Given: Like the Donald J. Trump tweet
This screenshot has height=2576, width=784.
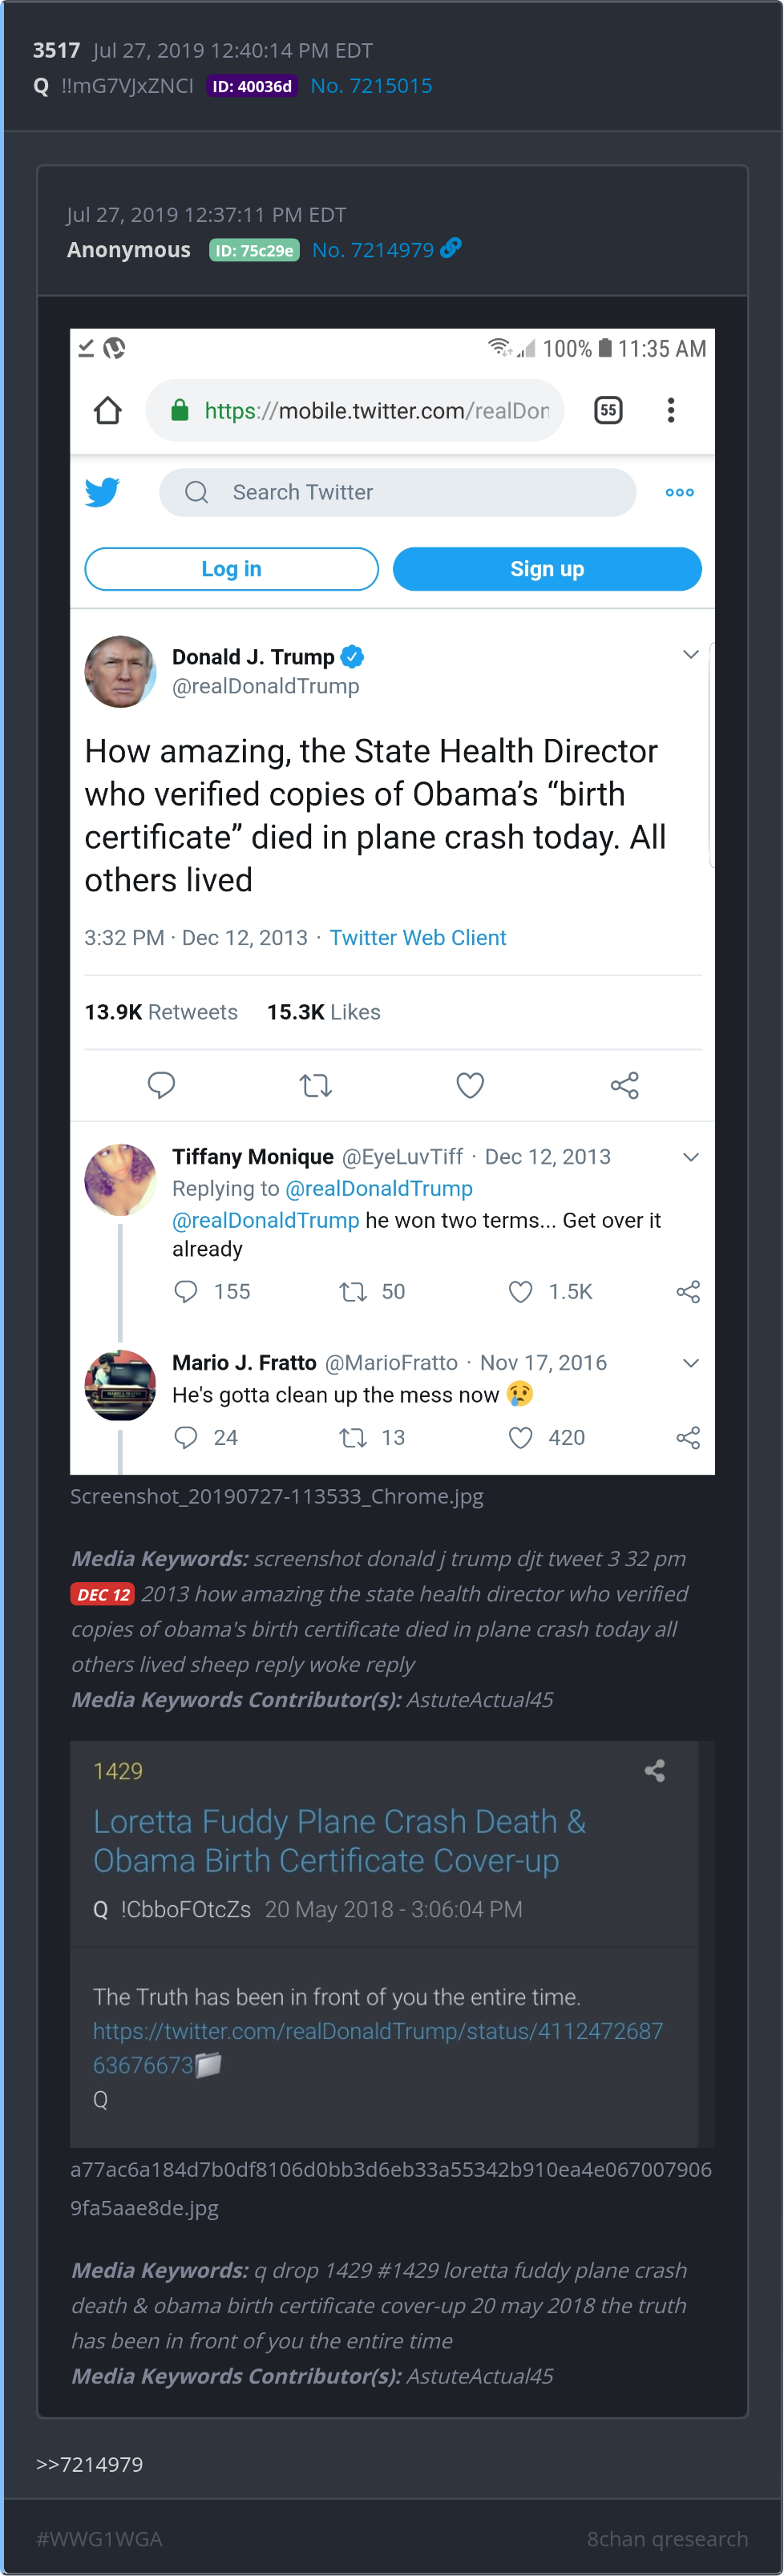Looking at the screenshot, I should (x=470, y=1085).
